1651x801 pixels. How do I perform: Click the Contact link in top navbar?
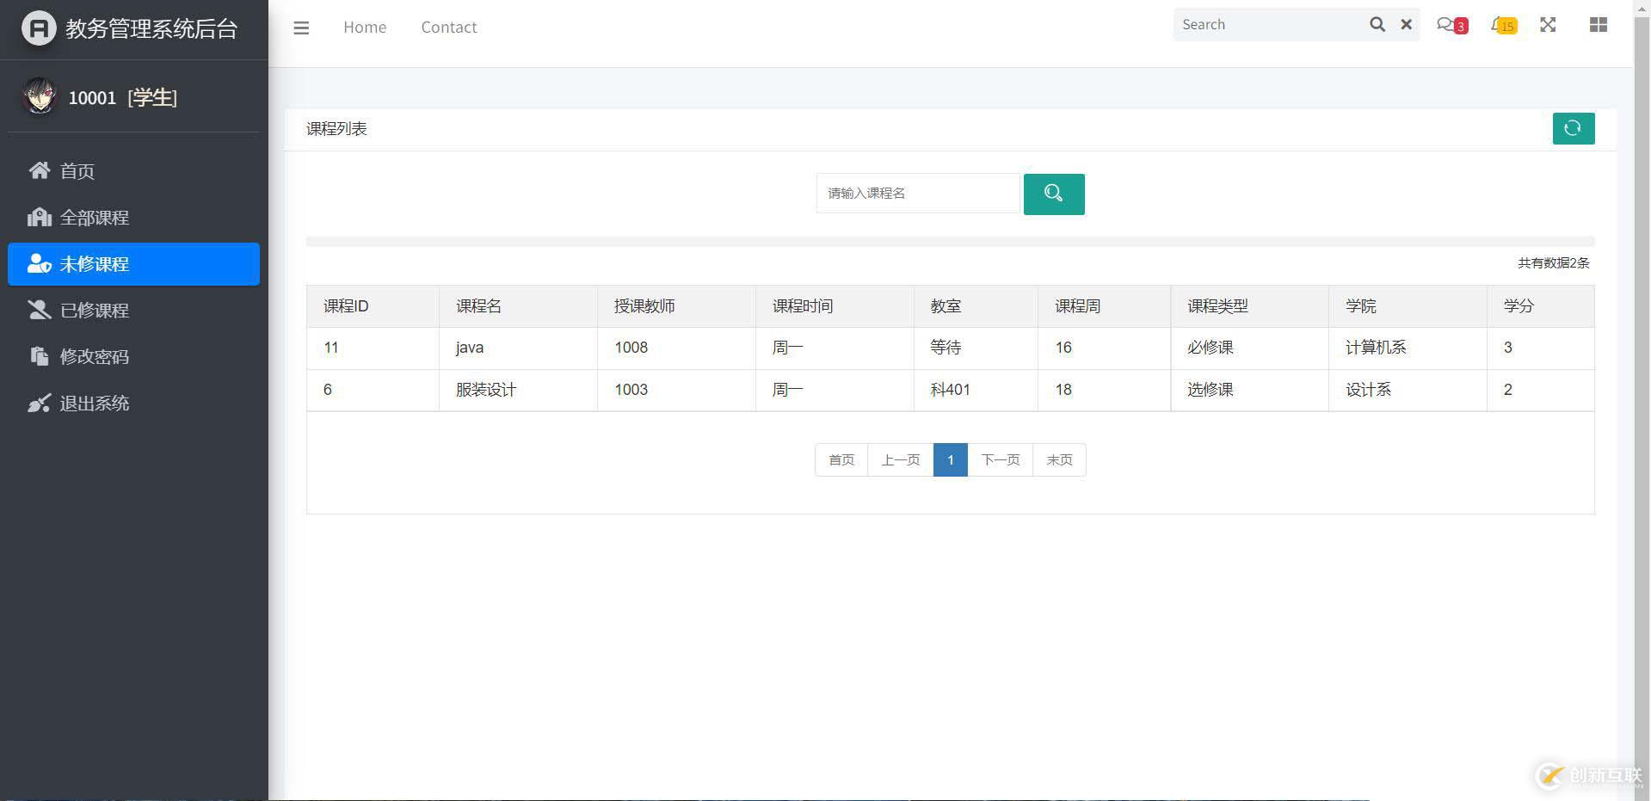point(448,28)
